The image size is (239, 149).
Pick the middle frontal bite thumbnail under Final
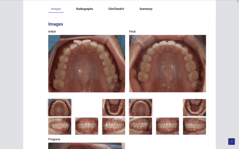click(x=167, y=126)
